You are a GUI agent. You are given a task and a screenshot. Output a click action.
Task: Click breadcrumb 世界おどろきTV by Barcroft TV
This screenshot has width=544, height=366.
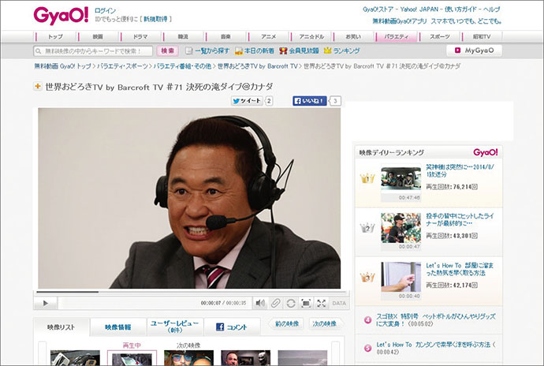258,66
